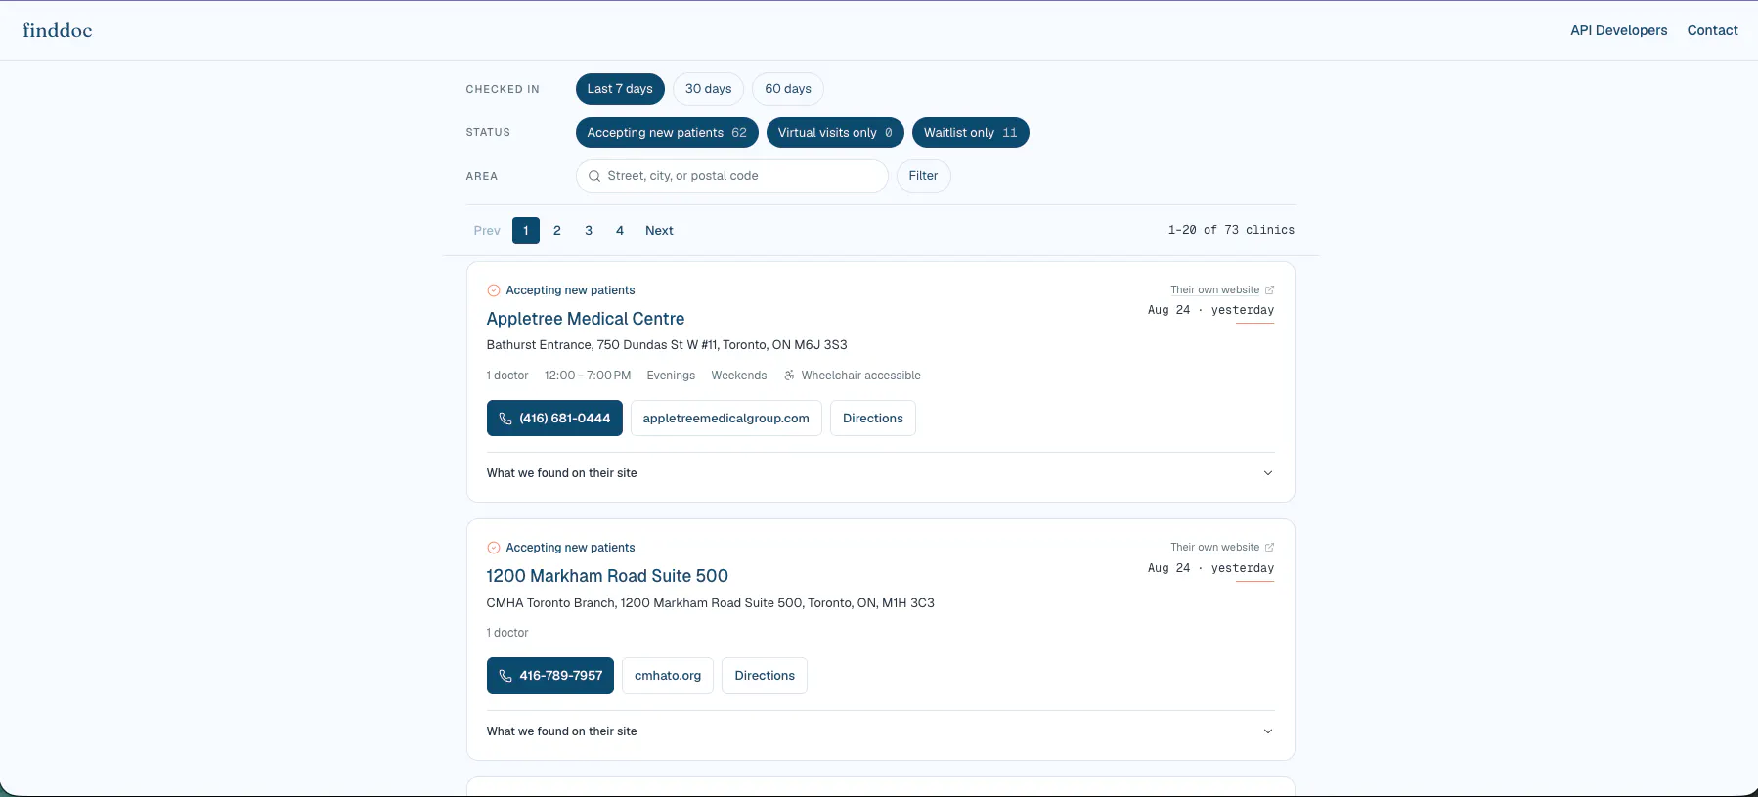Click chevron arrow on 1200 Markham found-on-site row
Screen dimensions: 1758x797
(1268, 731)
